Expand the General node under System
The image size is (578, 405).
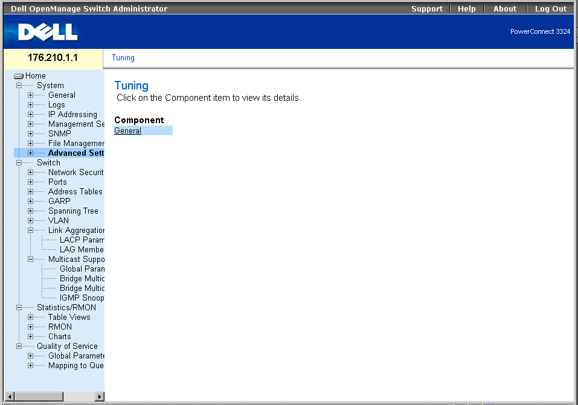point(31,95)
